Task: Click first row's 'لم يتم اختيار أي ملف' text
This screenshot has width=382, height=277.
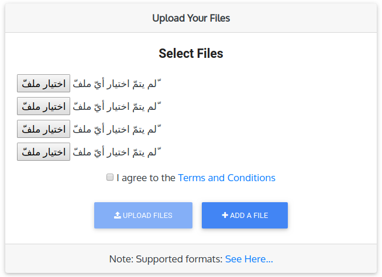Action: 116,84
